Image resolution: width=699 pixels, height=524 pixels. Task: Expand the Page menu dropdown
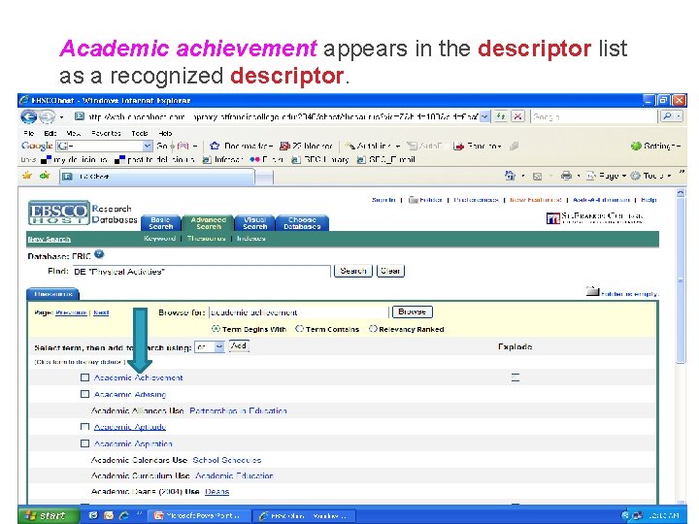pyautogui.click(x=624, y=176)
